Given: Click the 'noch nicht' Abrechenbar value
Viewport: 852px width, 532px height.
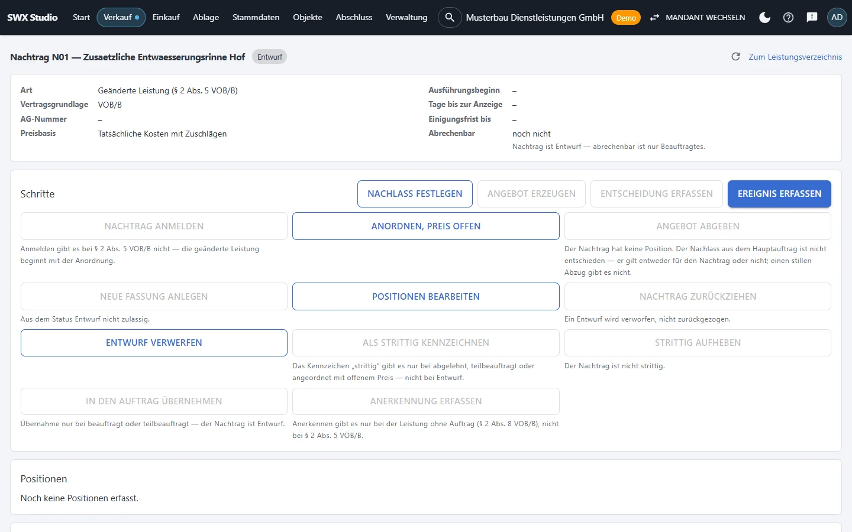Looking at the screenshot, I should click(531, 134).
